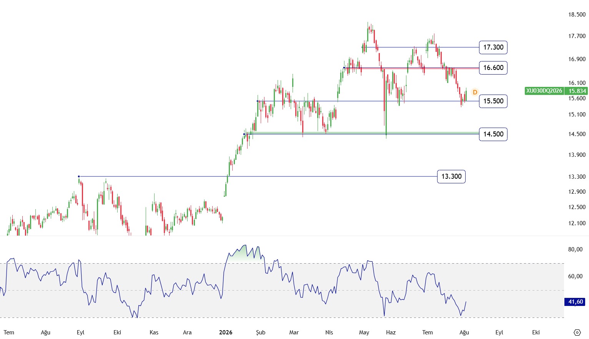Click 15.600 on the price axis

click(577, 98)
